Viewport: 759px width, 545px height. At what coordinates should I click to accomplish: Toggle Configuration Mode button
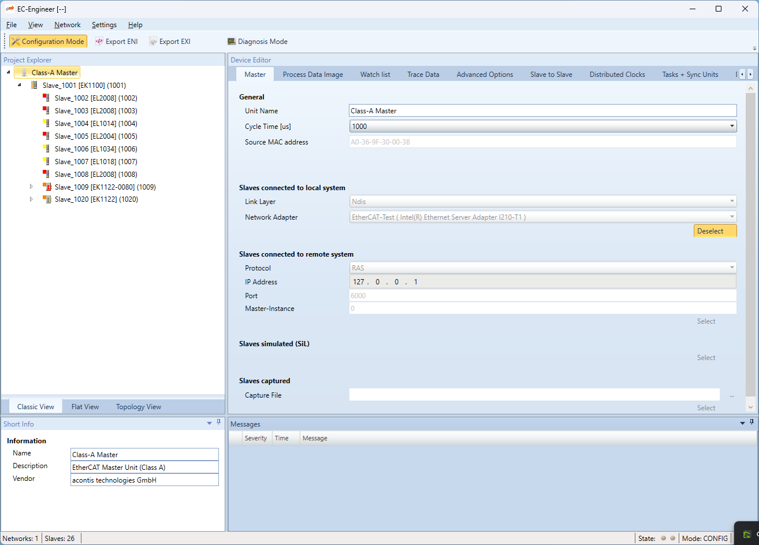tap(48, 42)
